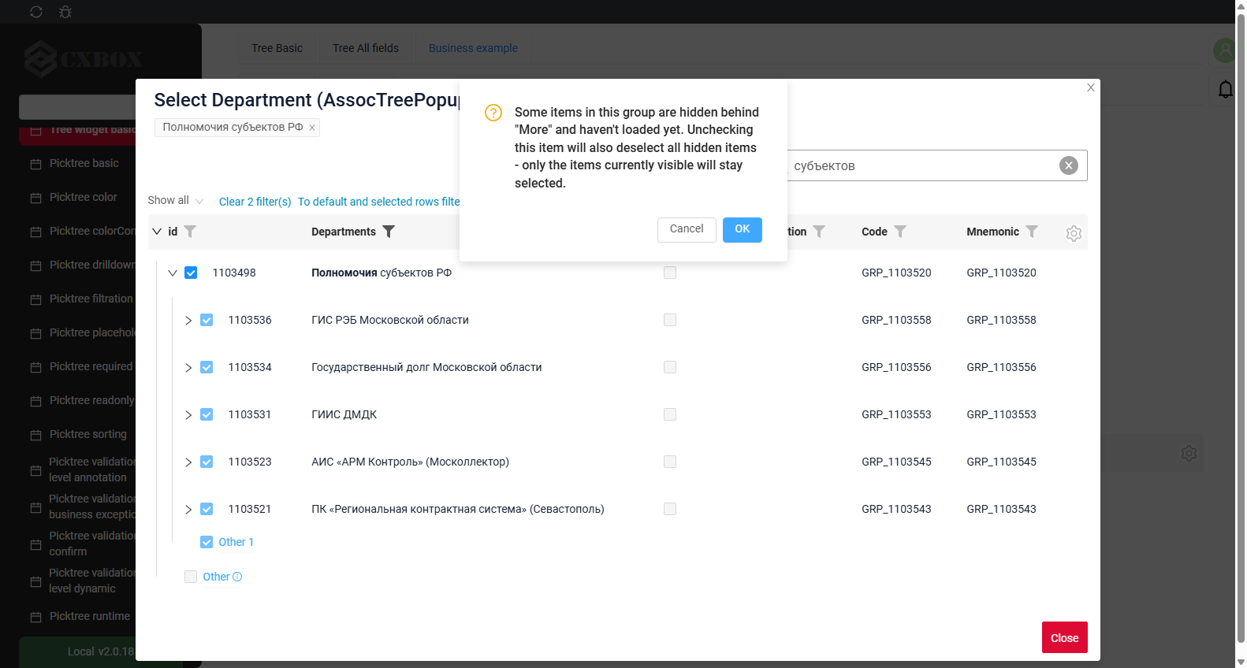Open the Mnemonic column filter
This screenshot has width=1247, height=668.
(x=1032, y=232)
